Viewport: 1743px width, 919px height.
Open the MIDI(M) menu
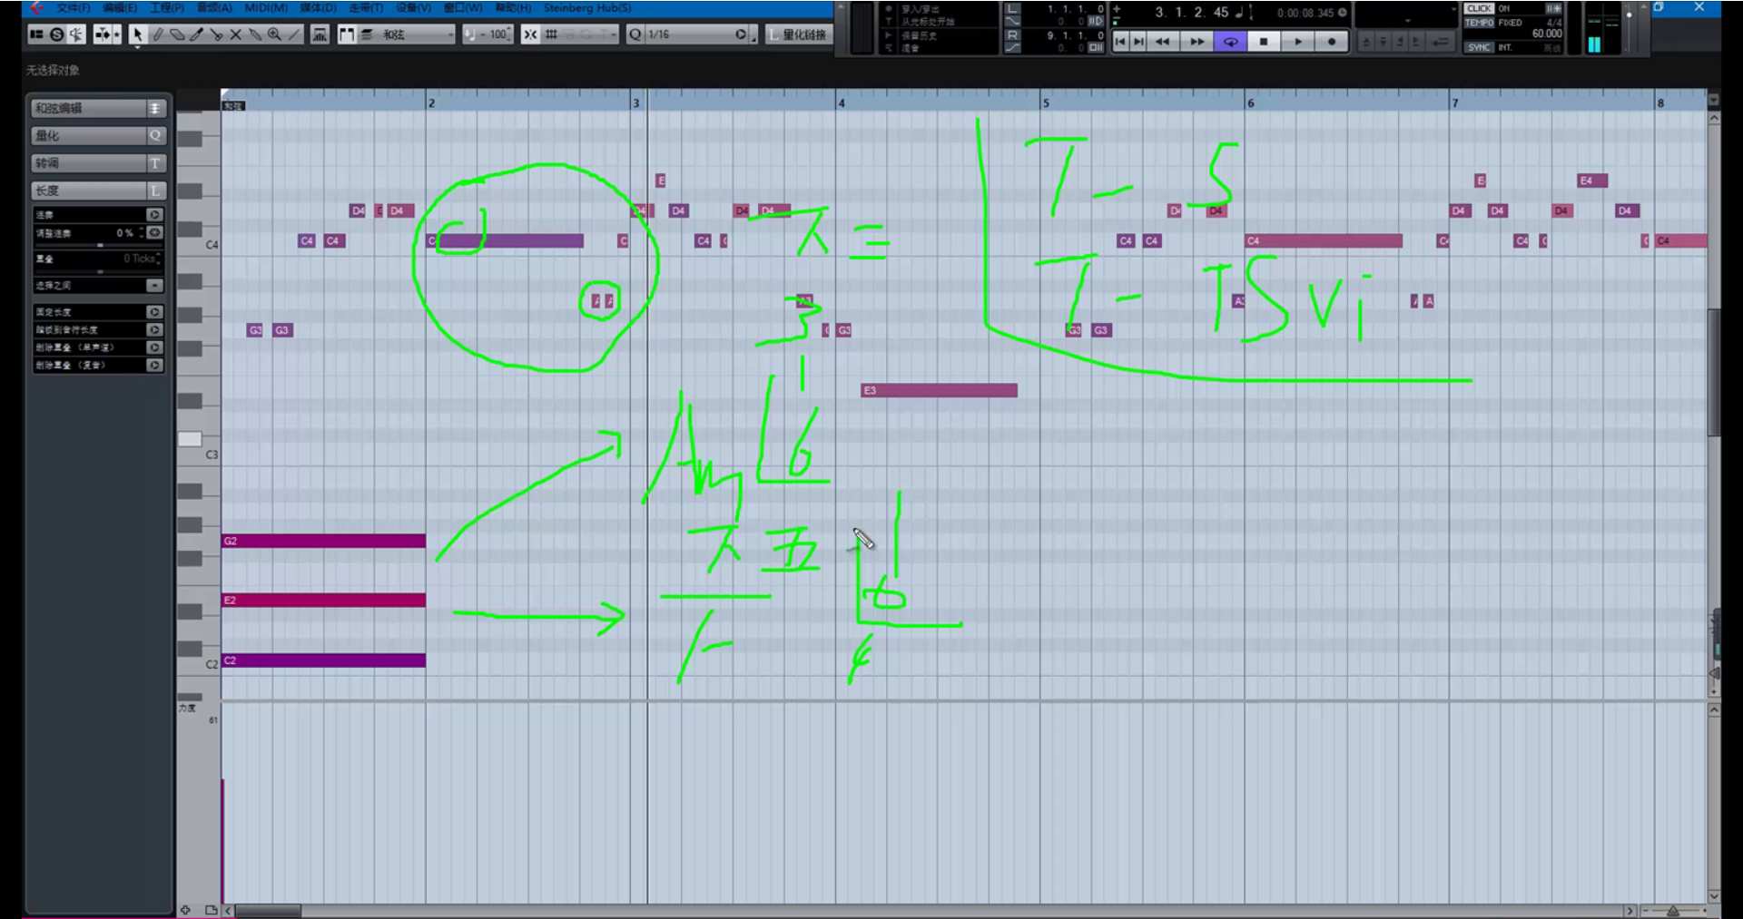(266, 8)
